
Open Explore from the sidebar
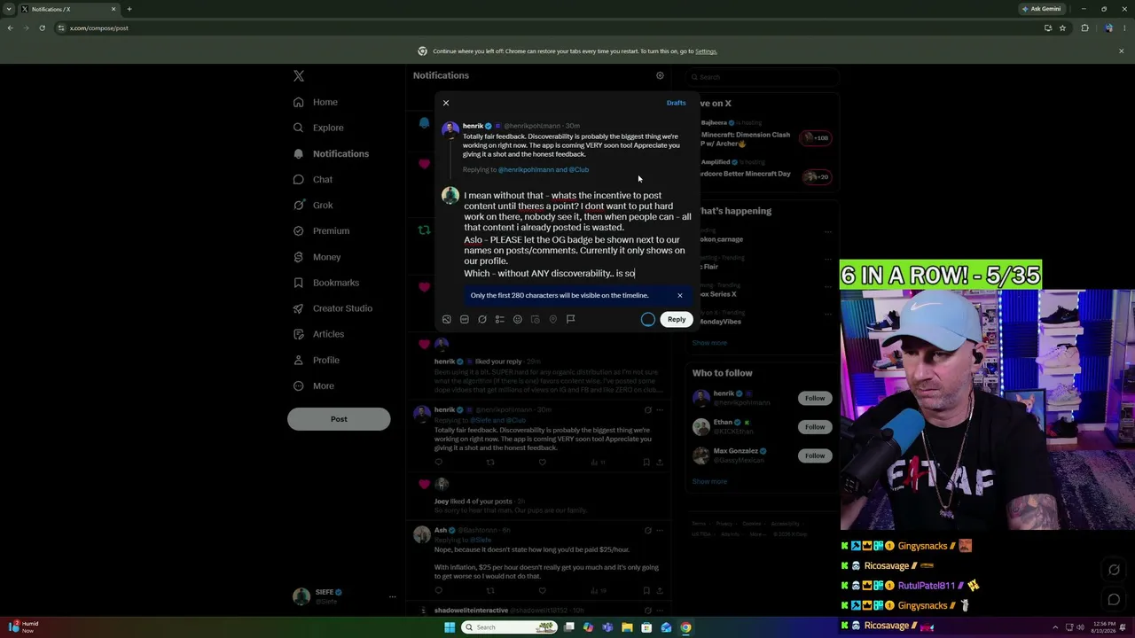(x=318, y=128)
